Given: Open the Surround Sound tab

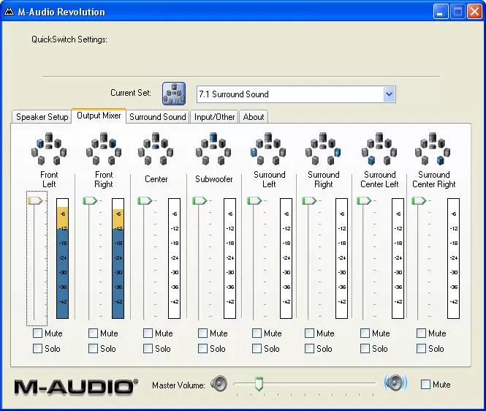Looking at the screenshot, I should pos(157,117).
